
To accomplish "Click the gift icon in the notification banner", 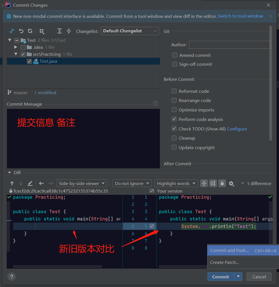I will point(9,16).
